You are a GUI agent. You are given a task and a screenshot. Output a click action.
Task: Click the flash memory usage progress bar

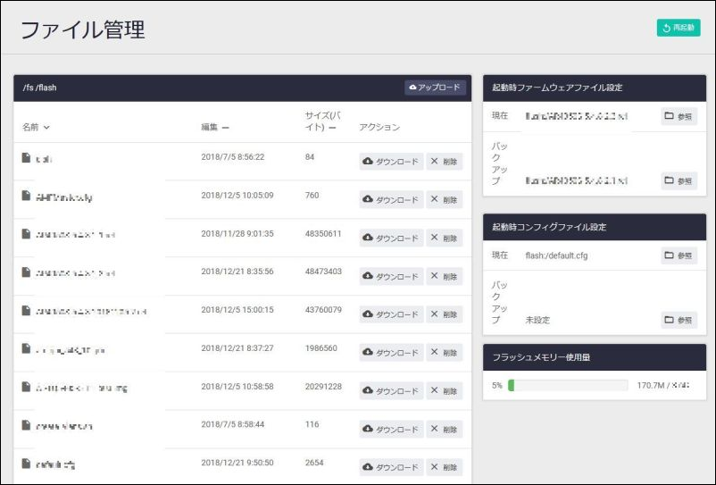[567, 386]
